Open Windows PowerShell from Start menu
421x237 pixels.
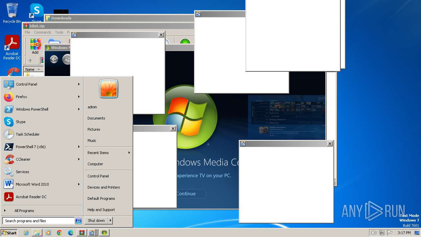point(42,109)
